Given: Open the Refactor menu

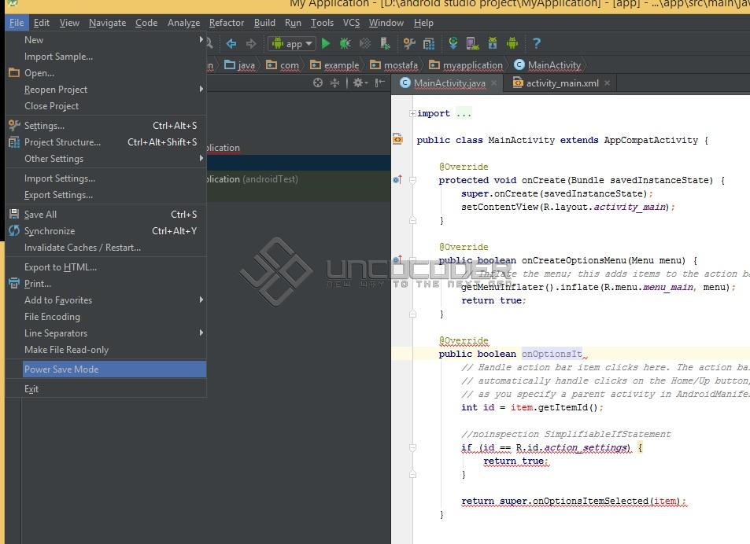Looking at the screenshot, I should [x=226, y=23].
